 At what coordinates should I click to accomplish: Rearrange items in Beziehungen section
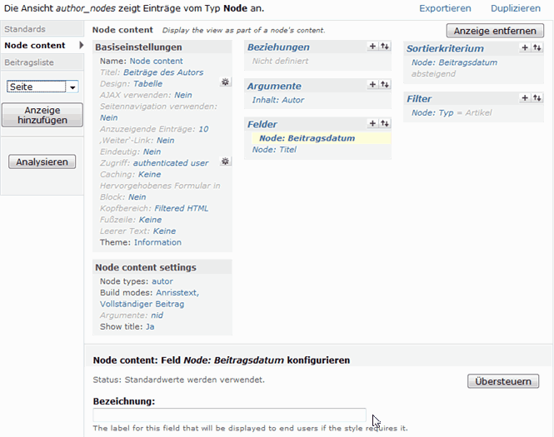click(x=385, y=47)
